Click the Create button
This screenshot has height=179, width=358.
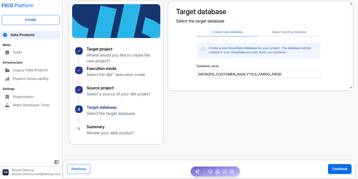[x=31, y=20]
